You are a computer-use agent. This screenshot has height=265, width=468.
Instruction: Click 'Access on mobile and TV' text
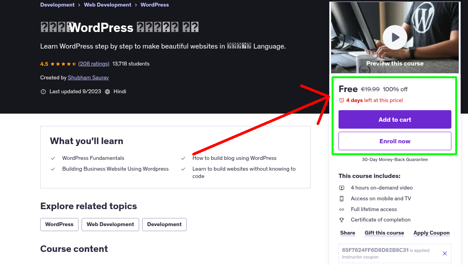(381, 198)
